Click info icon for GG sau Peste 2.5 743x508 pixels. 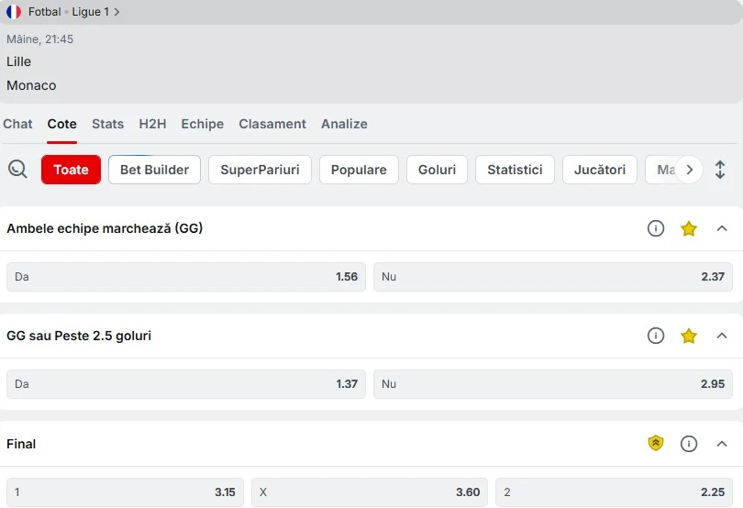tap(655, 336)
